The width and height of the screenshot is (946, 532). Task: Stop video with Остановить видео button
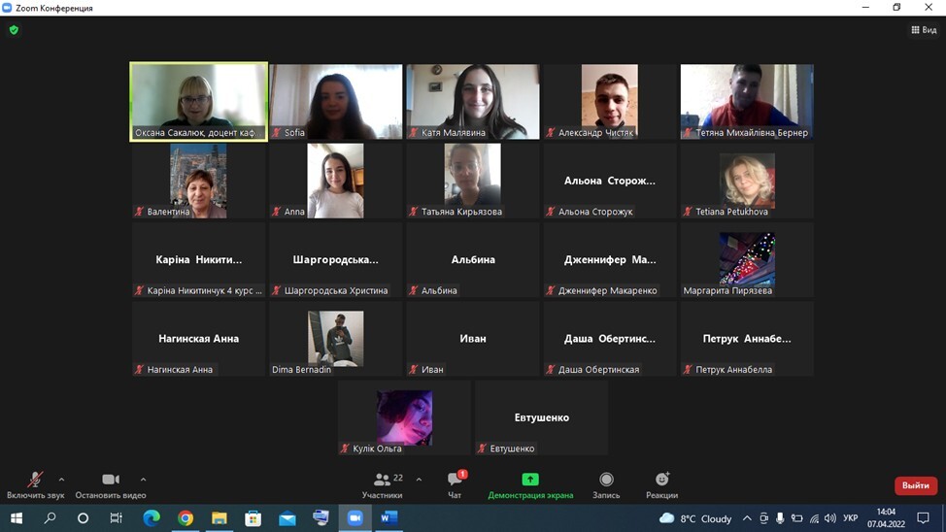[x=111, y=485]
